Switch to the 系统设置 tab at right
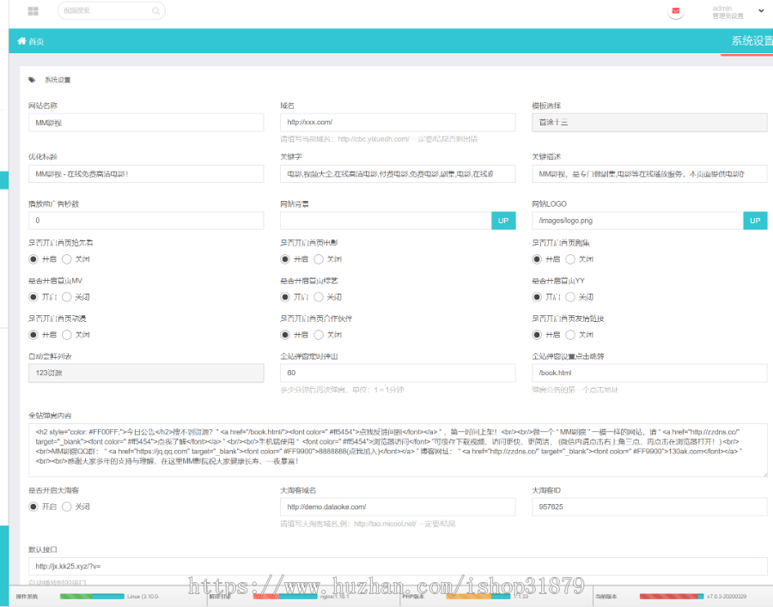 [x=751, y=41]
